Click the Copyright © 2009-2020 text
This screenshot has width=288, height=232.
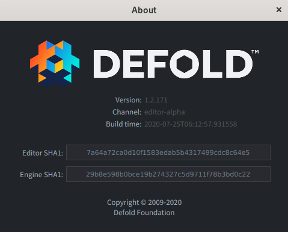(x=144, y=202)
